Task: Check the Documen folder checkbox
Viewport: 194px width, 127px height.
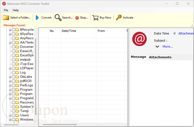Action: (x=14, y=47)
